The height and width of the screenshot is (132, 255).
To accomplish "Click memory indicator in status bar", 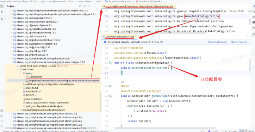I will pos(247,131).
